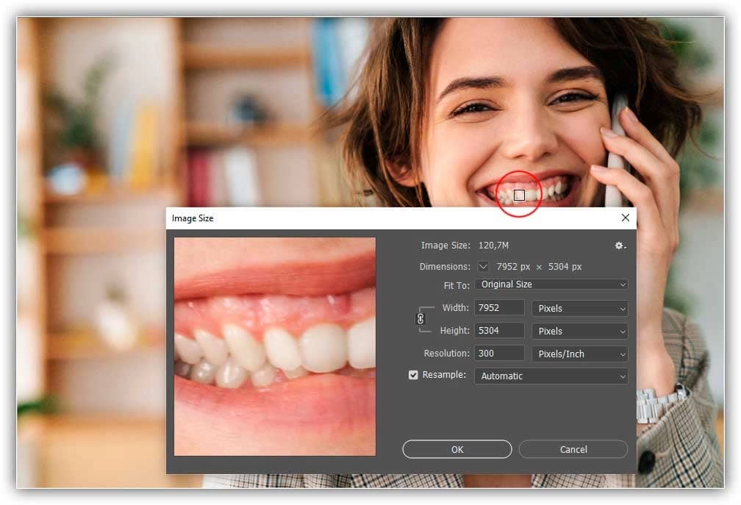The width and height of the screenshot is (741, 505).
Task: Select the Height value field
Action: (500, 331)
